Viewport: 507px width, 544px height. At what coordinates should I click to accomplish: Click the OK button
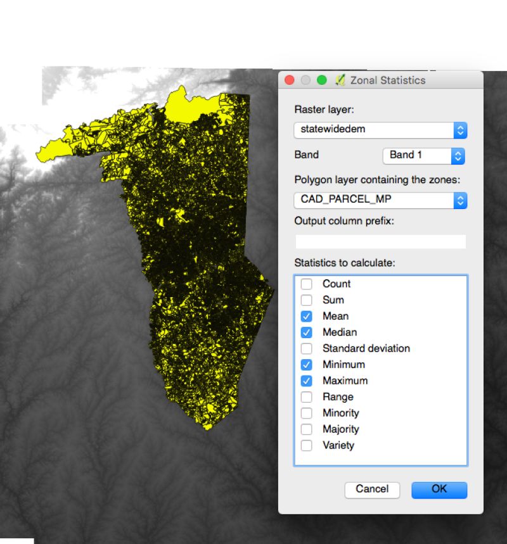[x=439, y=490]
